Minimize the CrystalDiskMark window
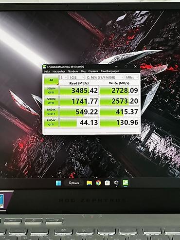Viewport: 180px width, 240px height. point(116,66)
